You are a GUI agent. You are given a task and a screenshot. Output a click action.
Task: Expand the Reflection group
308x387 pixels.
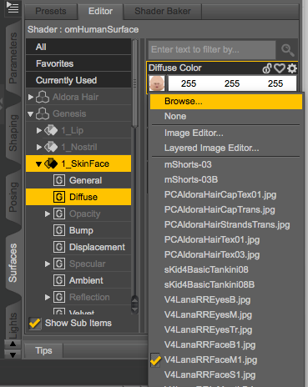click(x=48, y=297)
